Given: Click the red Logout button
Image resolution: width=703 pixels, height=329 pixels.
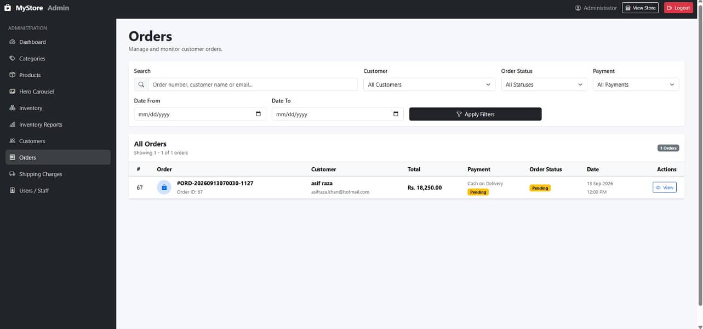Looking at the screenshot, I should click(x=678, y=8).
